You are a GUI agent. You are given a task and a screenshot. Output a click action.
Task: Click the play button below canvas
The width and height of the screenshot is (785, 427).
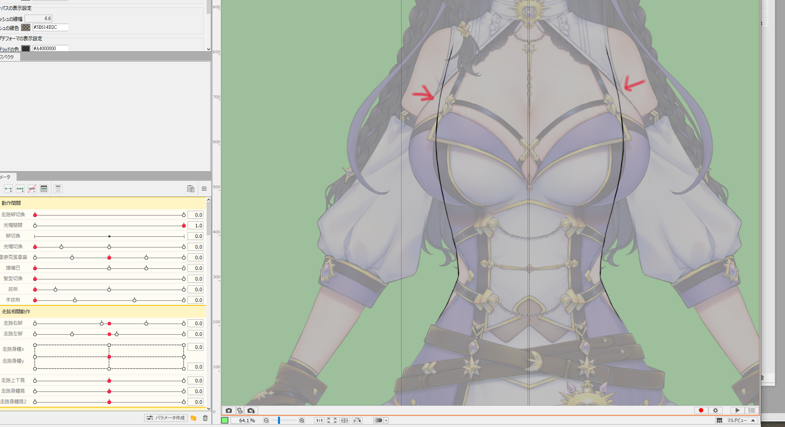click(737, 410)
